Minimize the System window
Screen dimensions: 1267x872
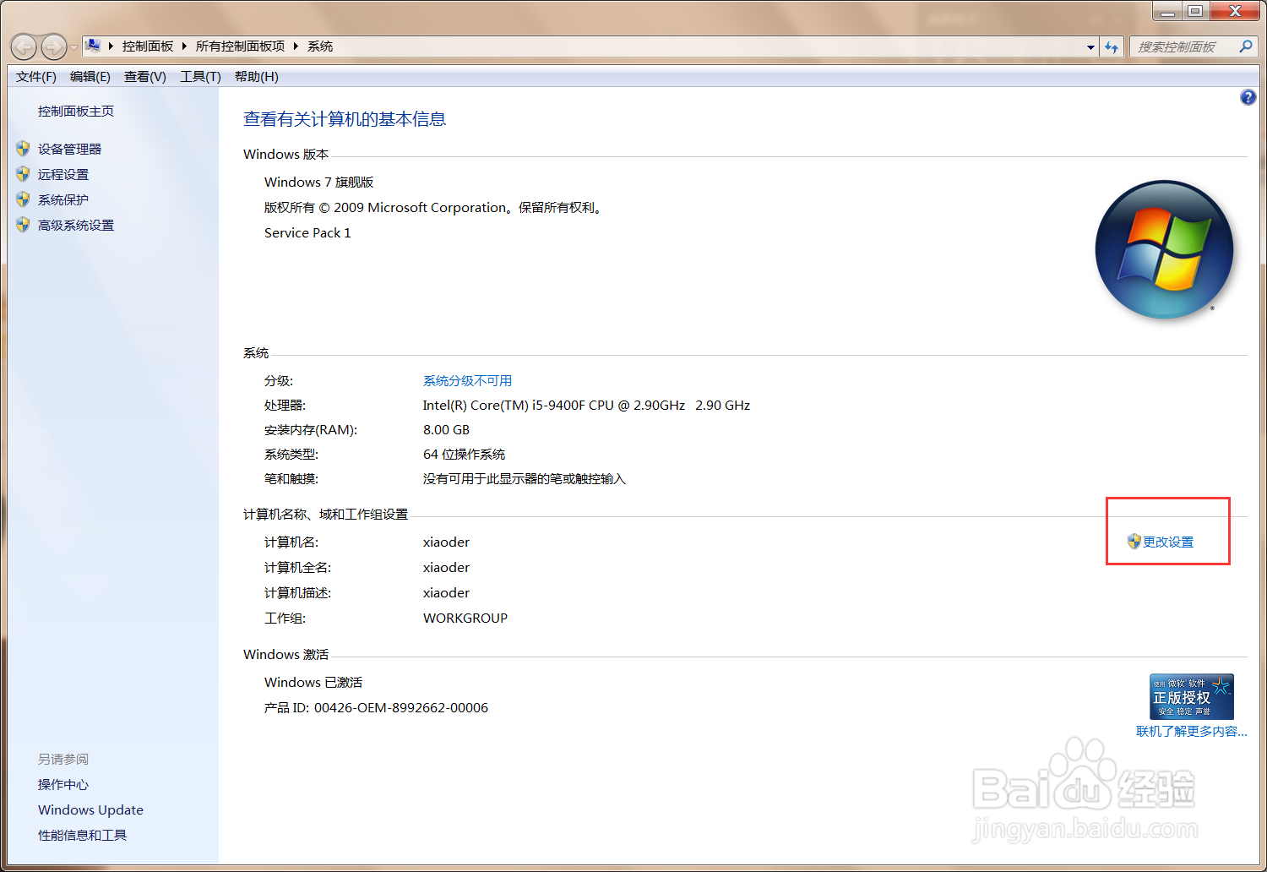1167,11
